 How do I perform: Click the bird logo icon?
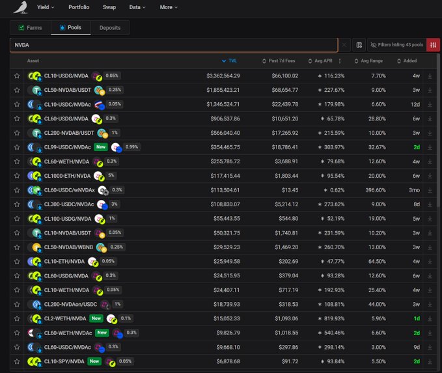pos(21,7)
